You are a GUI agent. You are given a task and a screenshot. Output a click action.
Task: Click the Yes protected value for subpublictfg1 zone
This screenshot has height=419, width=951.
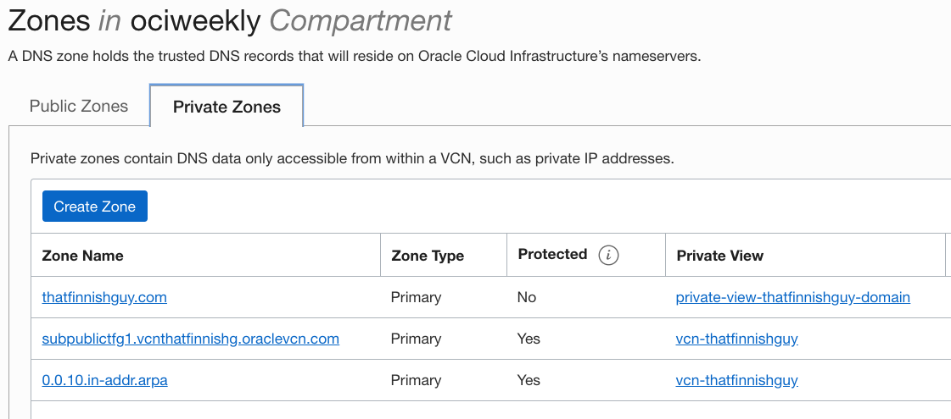pos(529,339)
